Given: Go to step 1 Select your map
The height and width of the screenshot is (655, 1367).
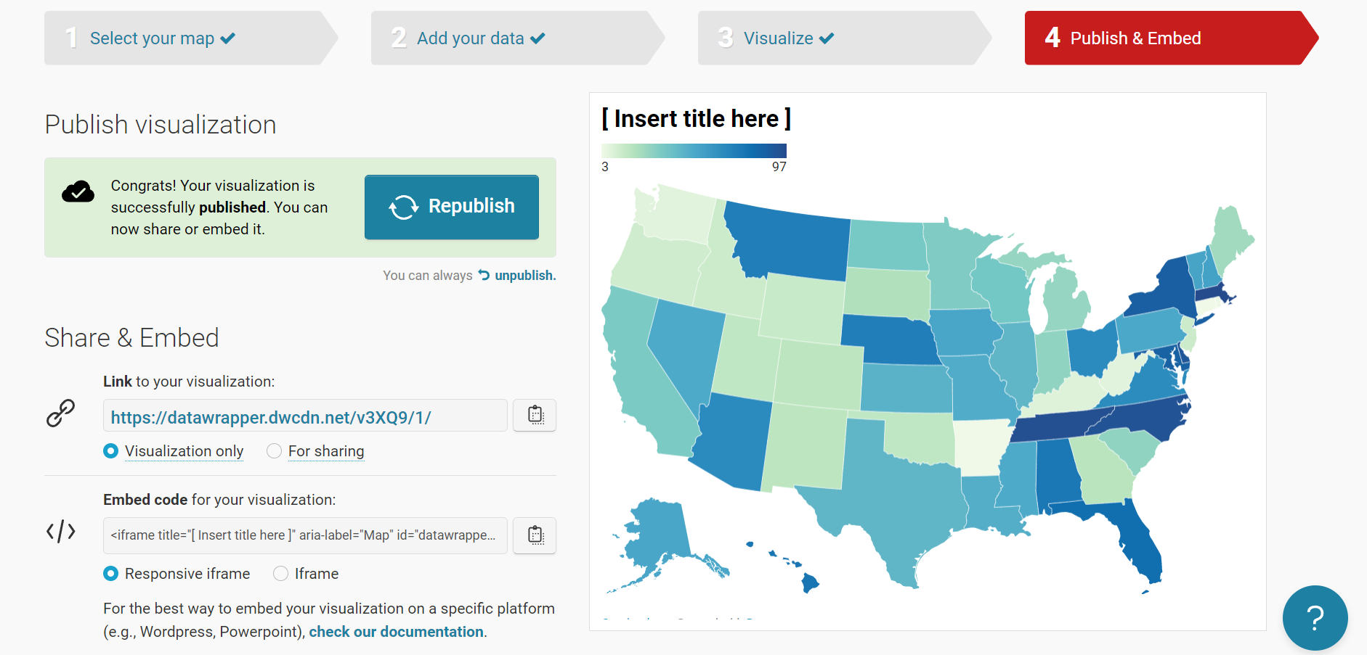Looking at the screenshot, I should 153,38.
